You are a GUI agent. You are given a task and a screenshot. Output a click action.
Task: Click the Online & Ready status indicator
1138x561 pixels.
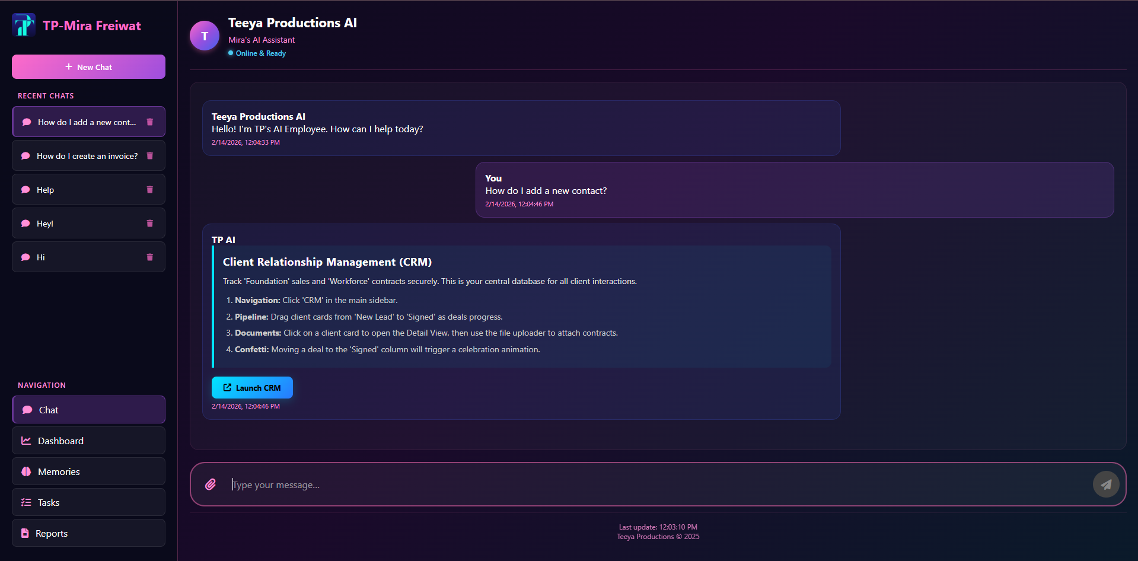(256, 53)
